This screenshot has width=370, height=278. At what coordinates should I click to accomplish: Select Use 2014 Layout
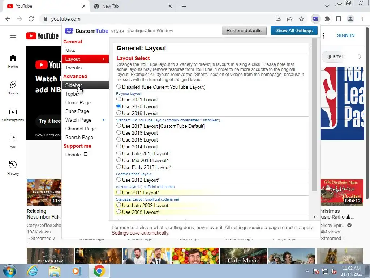[119, 146]
